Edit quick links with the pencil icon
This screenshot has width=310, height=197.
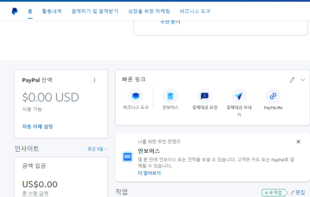[292, 80]
